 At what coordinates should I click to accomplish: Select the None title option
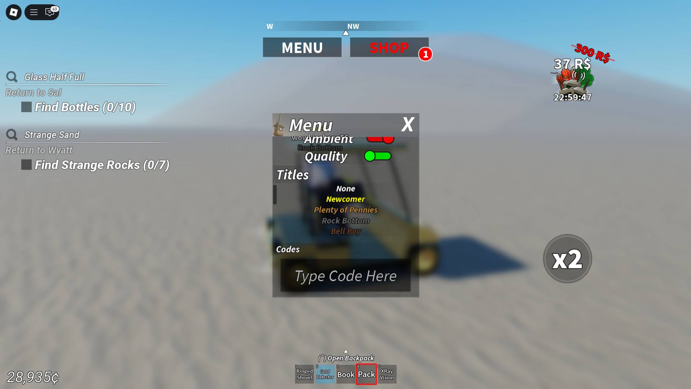(x=345, y=189)
